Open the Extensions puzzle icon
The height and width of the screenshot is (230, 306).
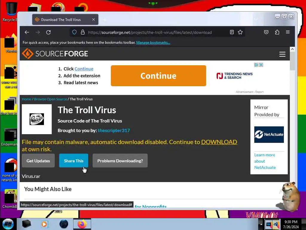pyautogui.click(x=277, y=32)
